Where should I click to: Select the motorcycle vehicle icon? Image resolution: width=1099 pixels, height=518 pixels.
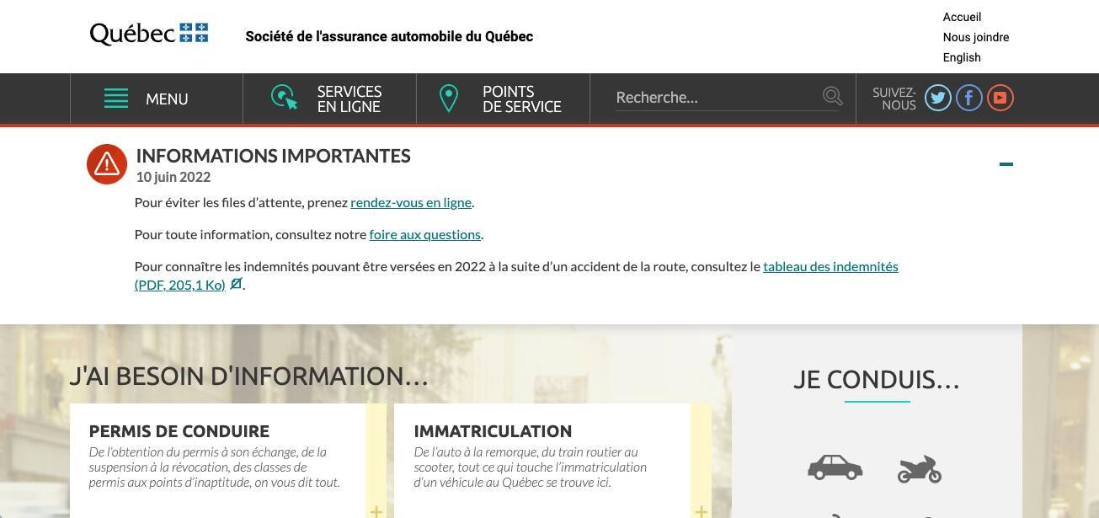pos(919,469)
